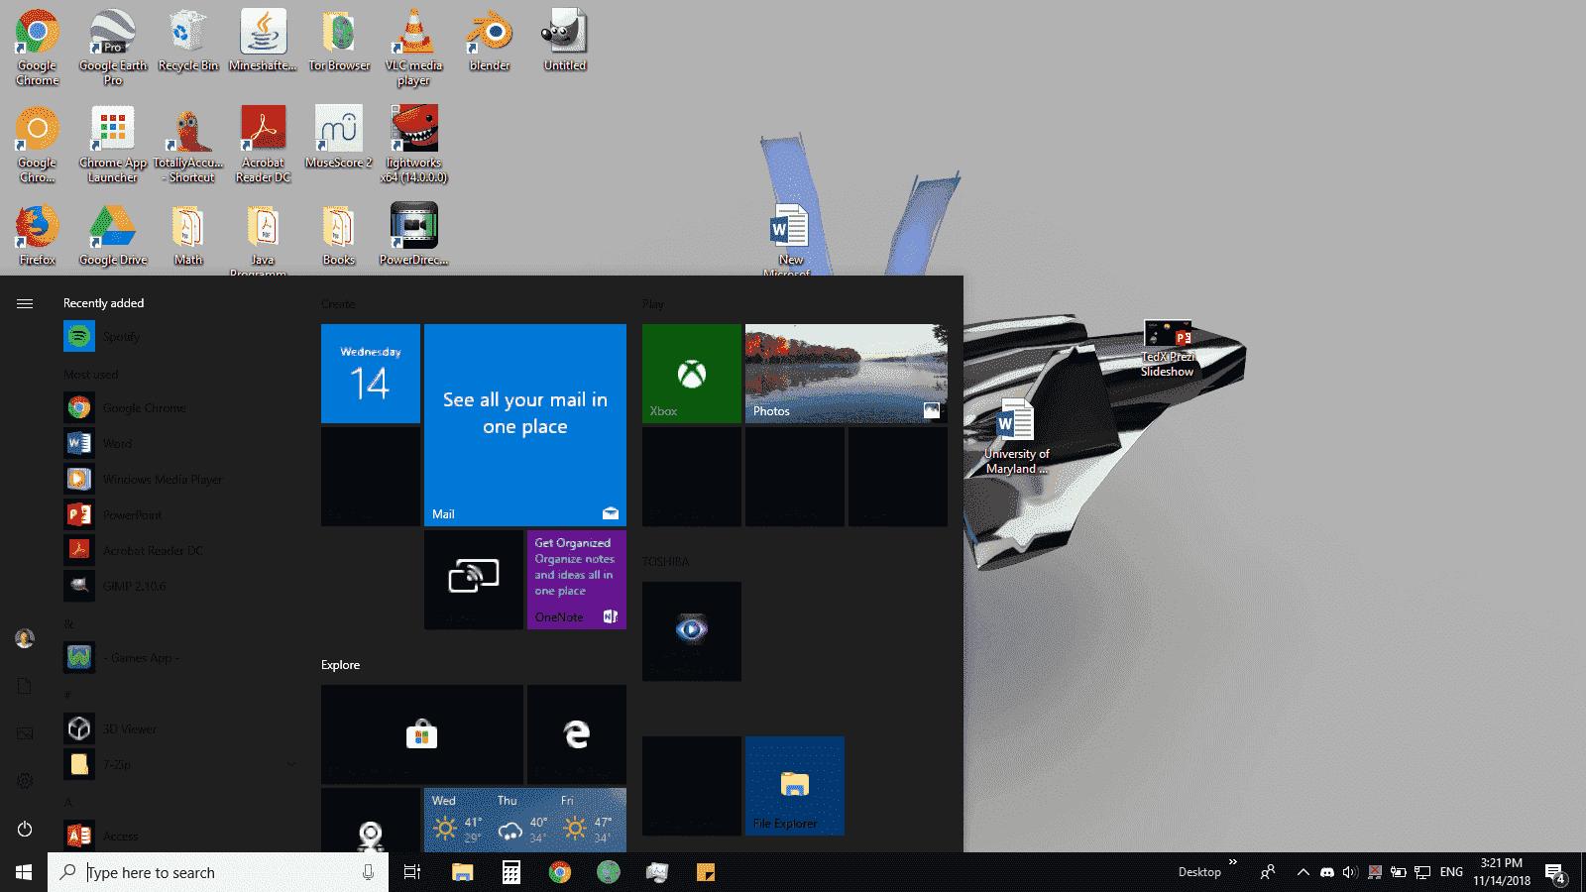The width and height of the screenshot is (1586, 892).
Task: Open the Connect cast screen tile
Action: (x=474, y=580)
